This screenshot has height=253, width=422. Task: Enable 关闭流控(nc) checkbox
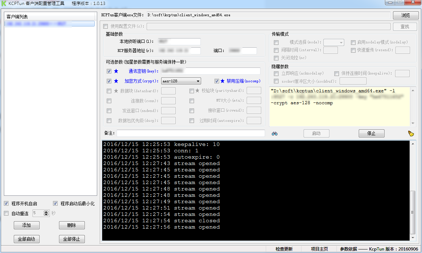pos(276,58)
